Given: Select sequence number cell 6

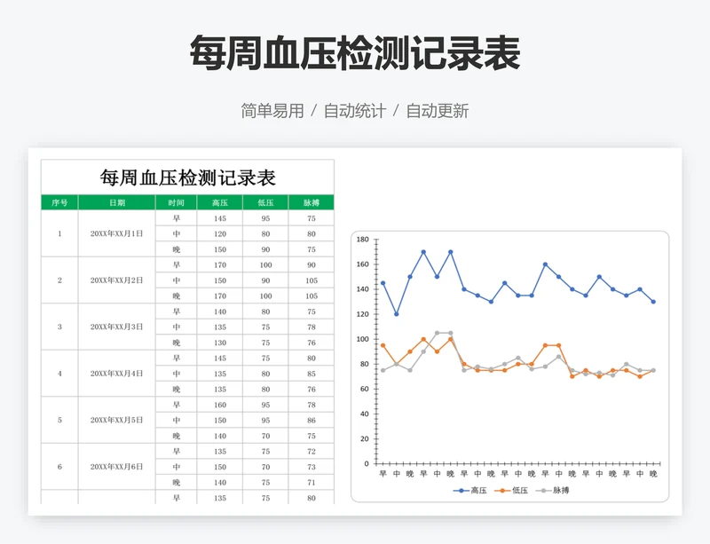Looking at the screenshot, I should (x=59, y=467).
